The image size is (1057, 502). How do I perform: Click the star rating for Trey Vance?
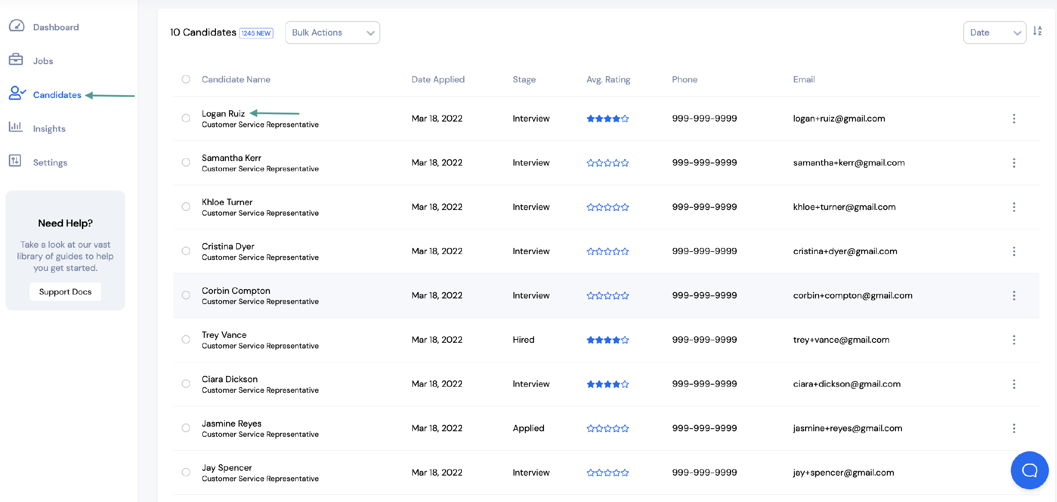(607, 340)
